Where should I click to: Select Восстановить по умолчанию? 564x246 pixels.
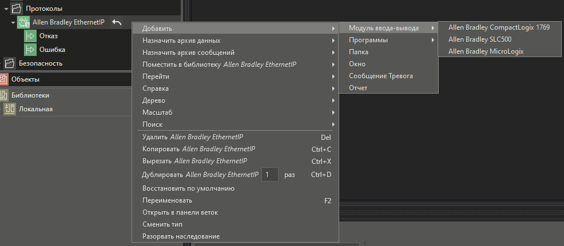click(x=235, y=188)
